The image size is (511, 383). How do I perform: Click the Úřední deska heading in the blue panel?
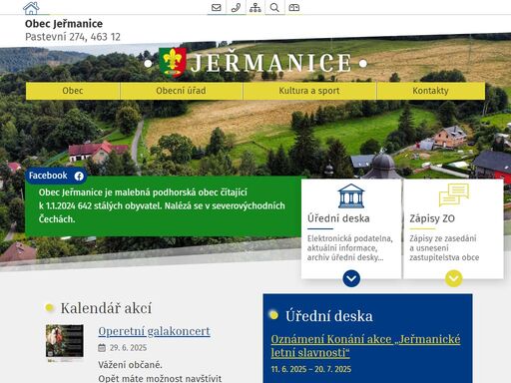pyautogui.click(x=329, y=316)
